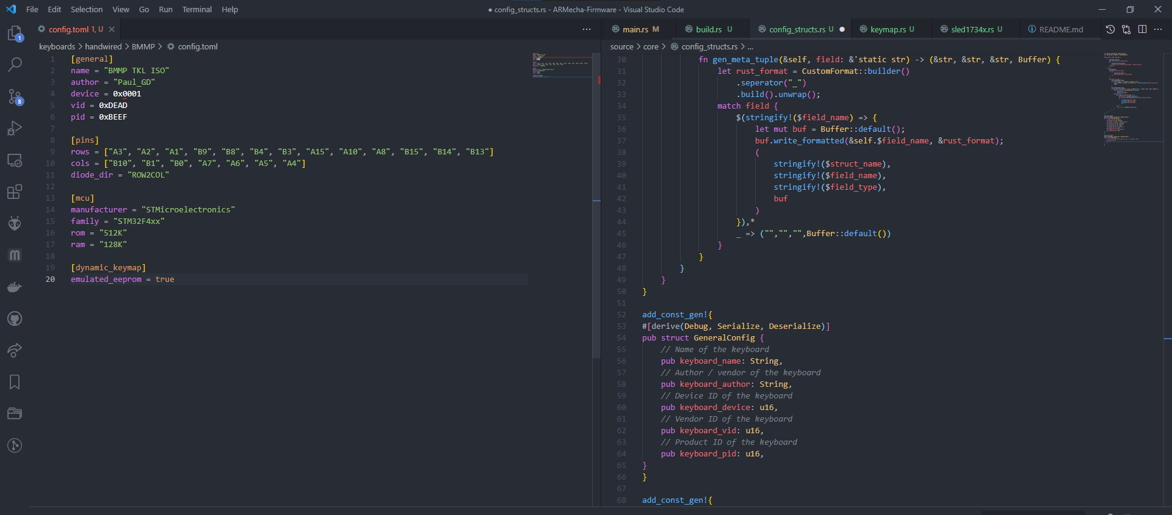The height and width of the screenshot is (515, 1172).
Task: Switch to the keymap.rs tab
Action: [888, 29]
